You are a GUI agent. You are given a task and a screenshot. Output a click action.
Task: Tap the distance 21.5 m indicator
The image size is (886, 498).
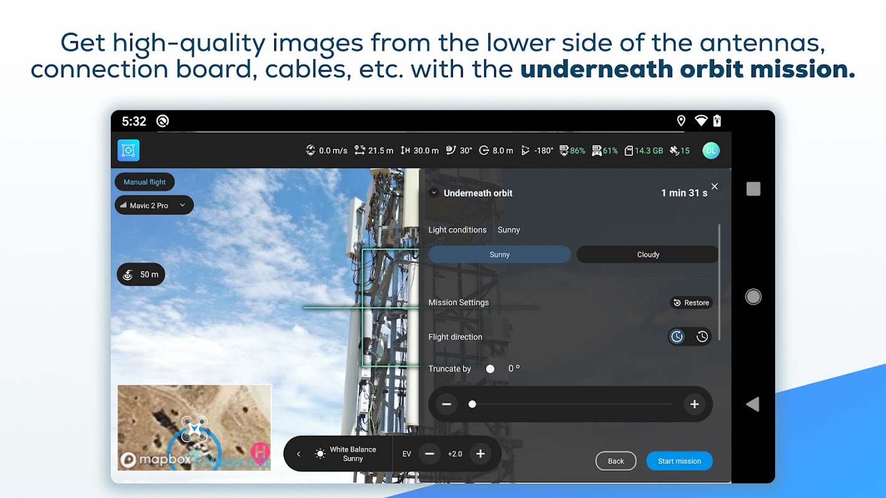coord(374,151)
